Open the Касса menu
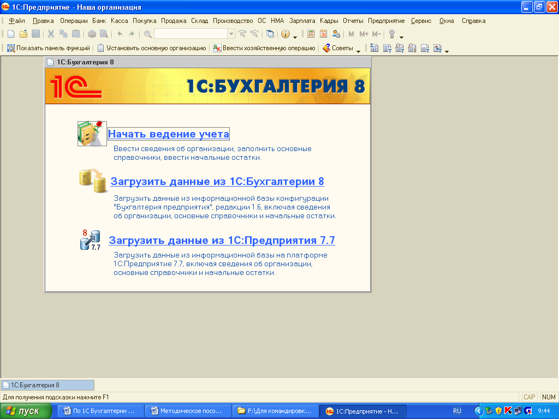This screenshot has width=559, height=419. pyautogui.click(x=120, y=21)
